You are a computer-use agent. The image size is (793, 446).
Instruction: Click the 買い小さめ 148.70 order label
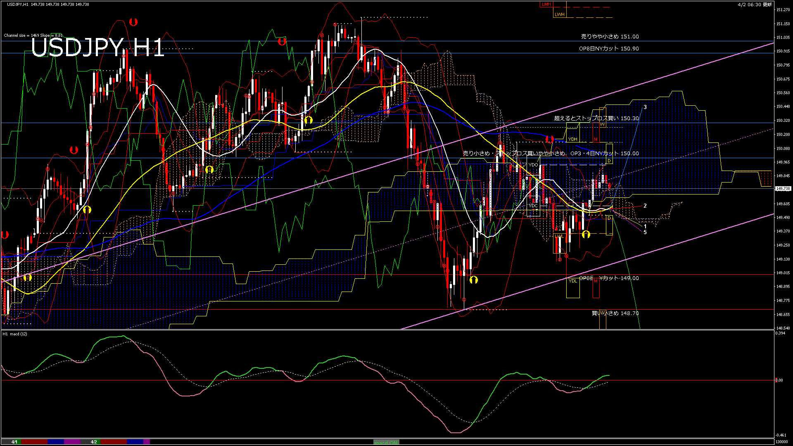click(x=615, y=313)
